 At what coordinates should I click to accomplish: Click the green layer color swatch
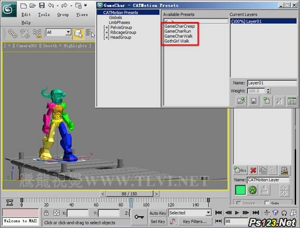point(240,190)
